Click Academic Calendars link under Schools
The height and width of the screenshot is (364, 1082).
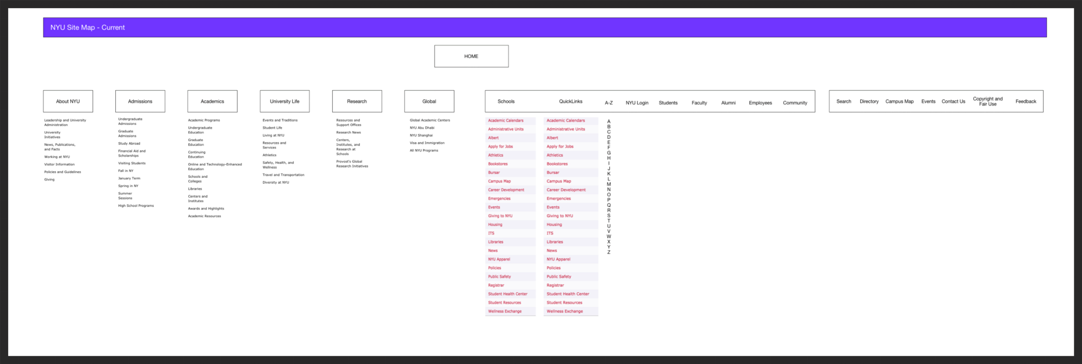pos(506,120)
